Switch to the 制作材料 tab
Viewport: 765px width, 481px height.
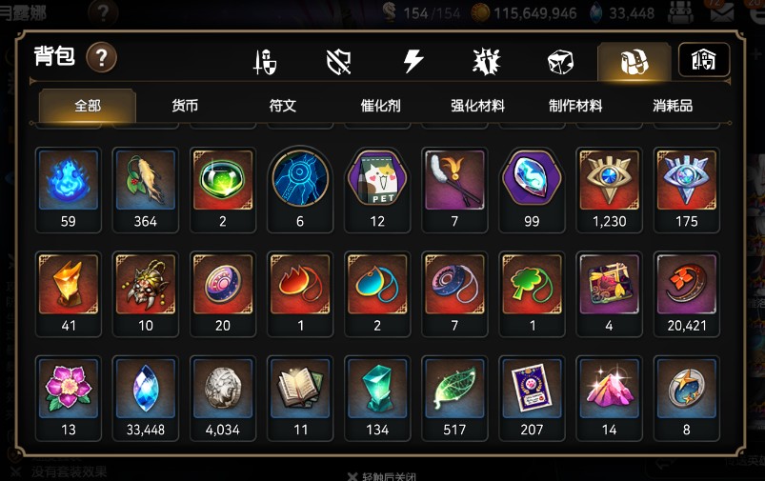pos(575,106)
